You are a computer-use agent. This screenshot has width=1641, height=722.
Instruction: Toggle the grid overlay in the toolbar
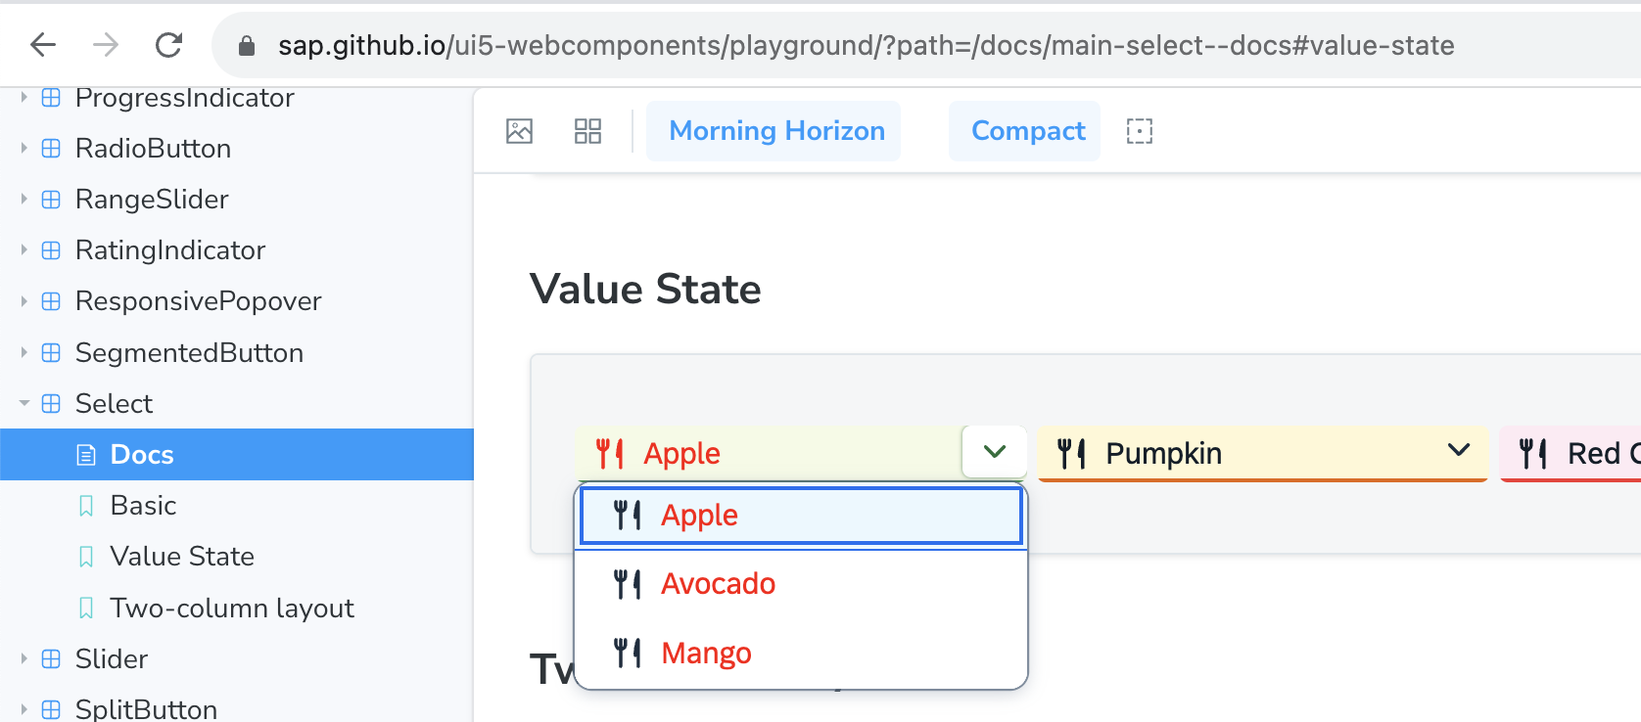(587, 130)
